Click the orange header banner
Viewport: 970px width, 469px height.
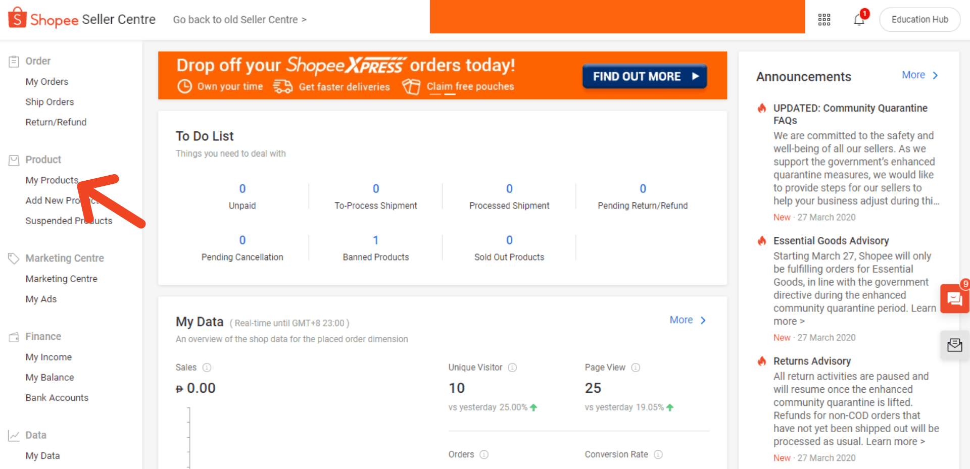[x=617, y=17]
